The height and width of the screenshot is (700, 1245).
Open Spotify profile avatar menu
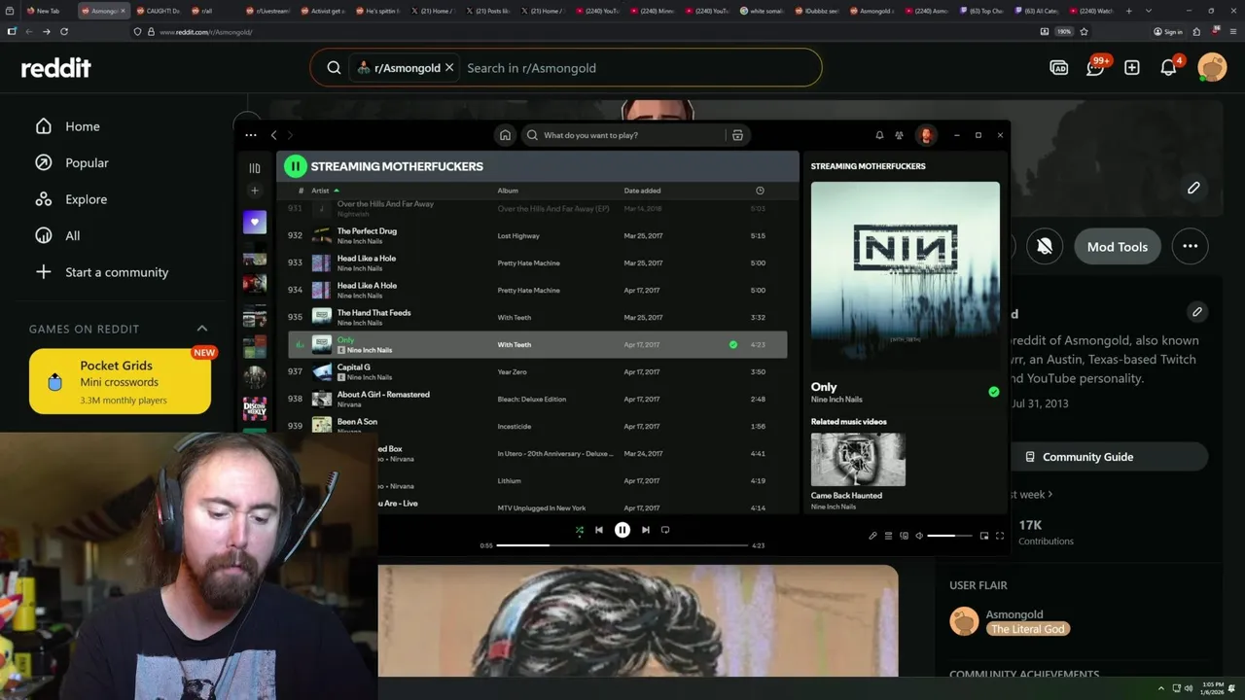[926, 135]
